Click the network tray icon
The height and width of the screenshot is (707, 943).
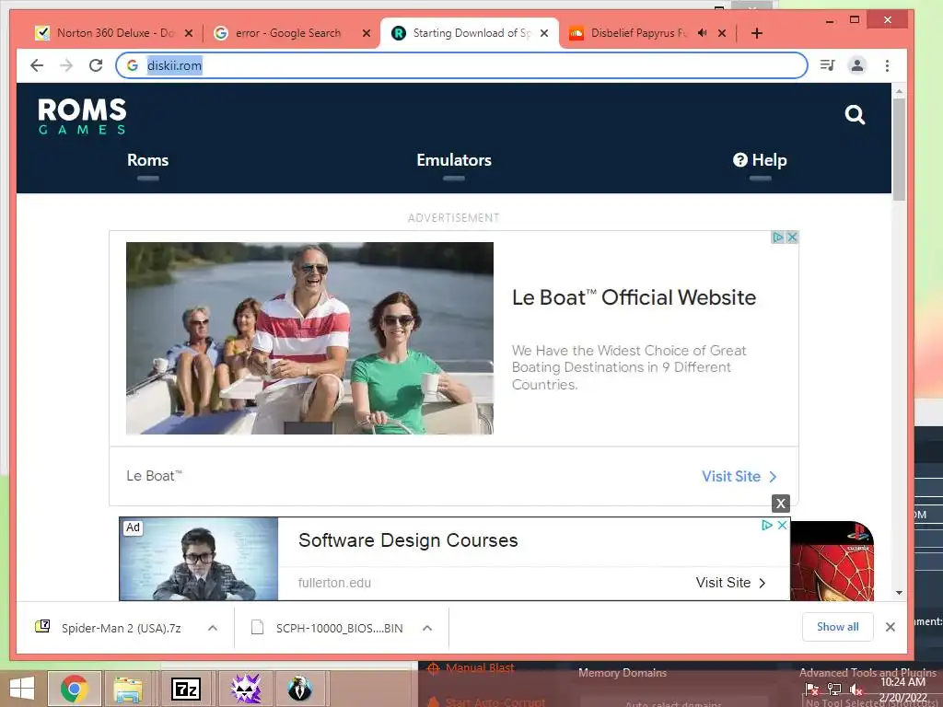833,690
